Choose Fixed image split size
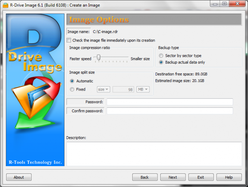This screenshot has height=187, width=248. [x=72, y=90]
